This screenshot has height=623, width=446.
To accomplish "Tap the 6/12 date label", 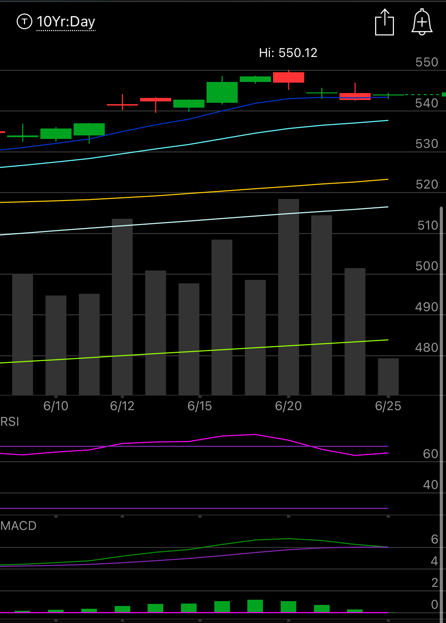I will click(x=122, y=406).
